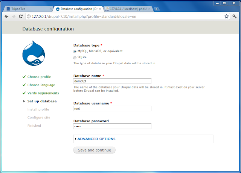The image size is (241, 173).
Task: Switch to the Database configuration tab
Action: click(78, 9)
